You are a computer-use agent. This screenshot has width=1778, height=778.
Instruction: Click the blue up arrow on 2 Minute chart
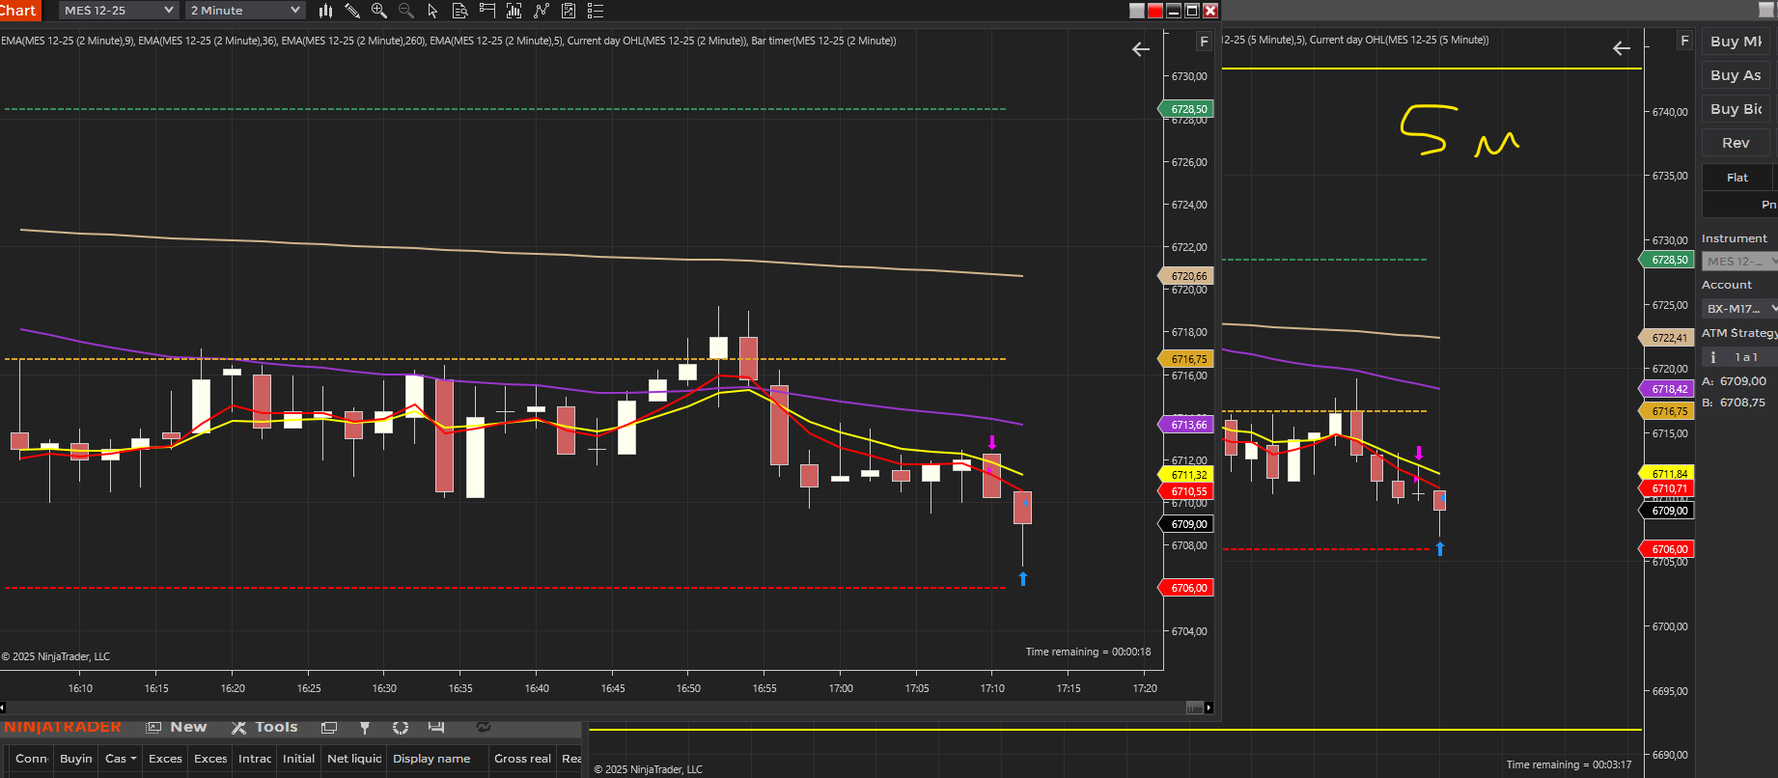[x=1023, y=578]
